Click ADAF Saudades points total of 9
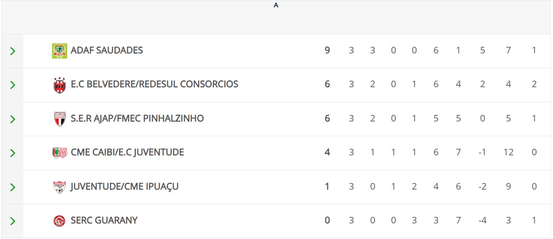 327,50
